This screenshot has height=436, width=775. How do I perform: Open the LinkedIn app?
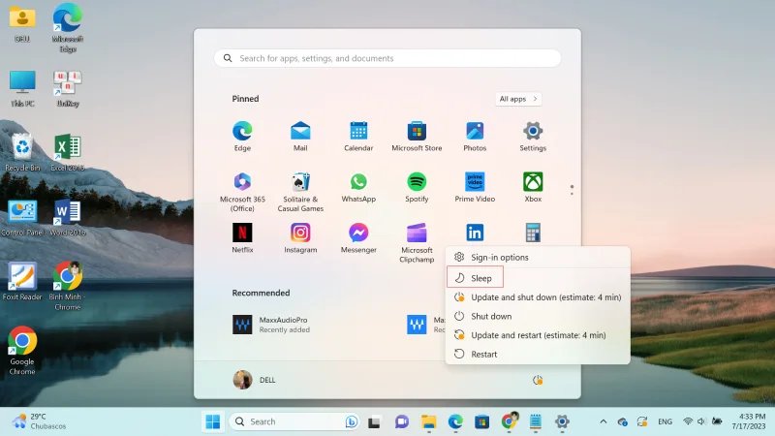475,233
